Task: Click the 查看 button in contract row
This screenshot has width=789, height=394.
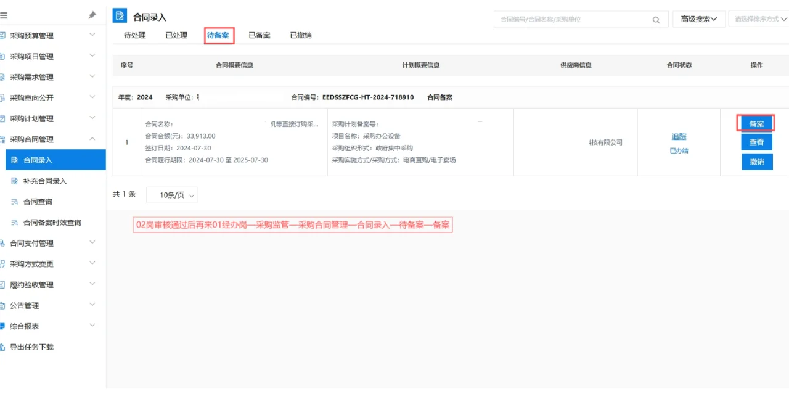Action: click(x=756, y=142)
